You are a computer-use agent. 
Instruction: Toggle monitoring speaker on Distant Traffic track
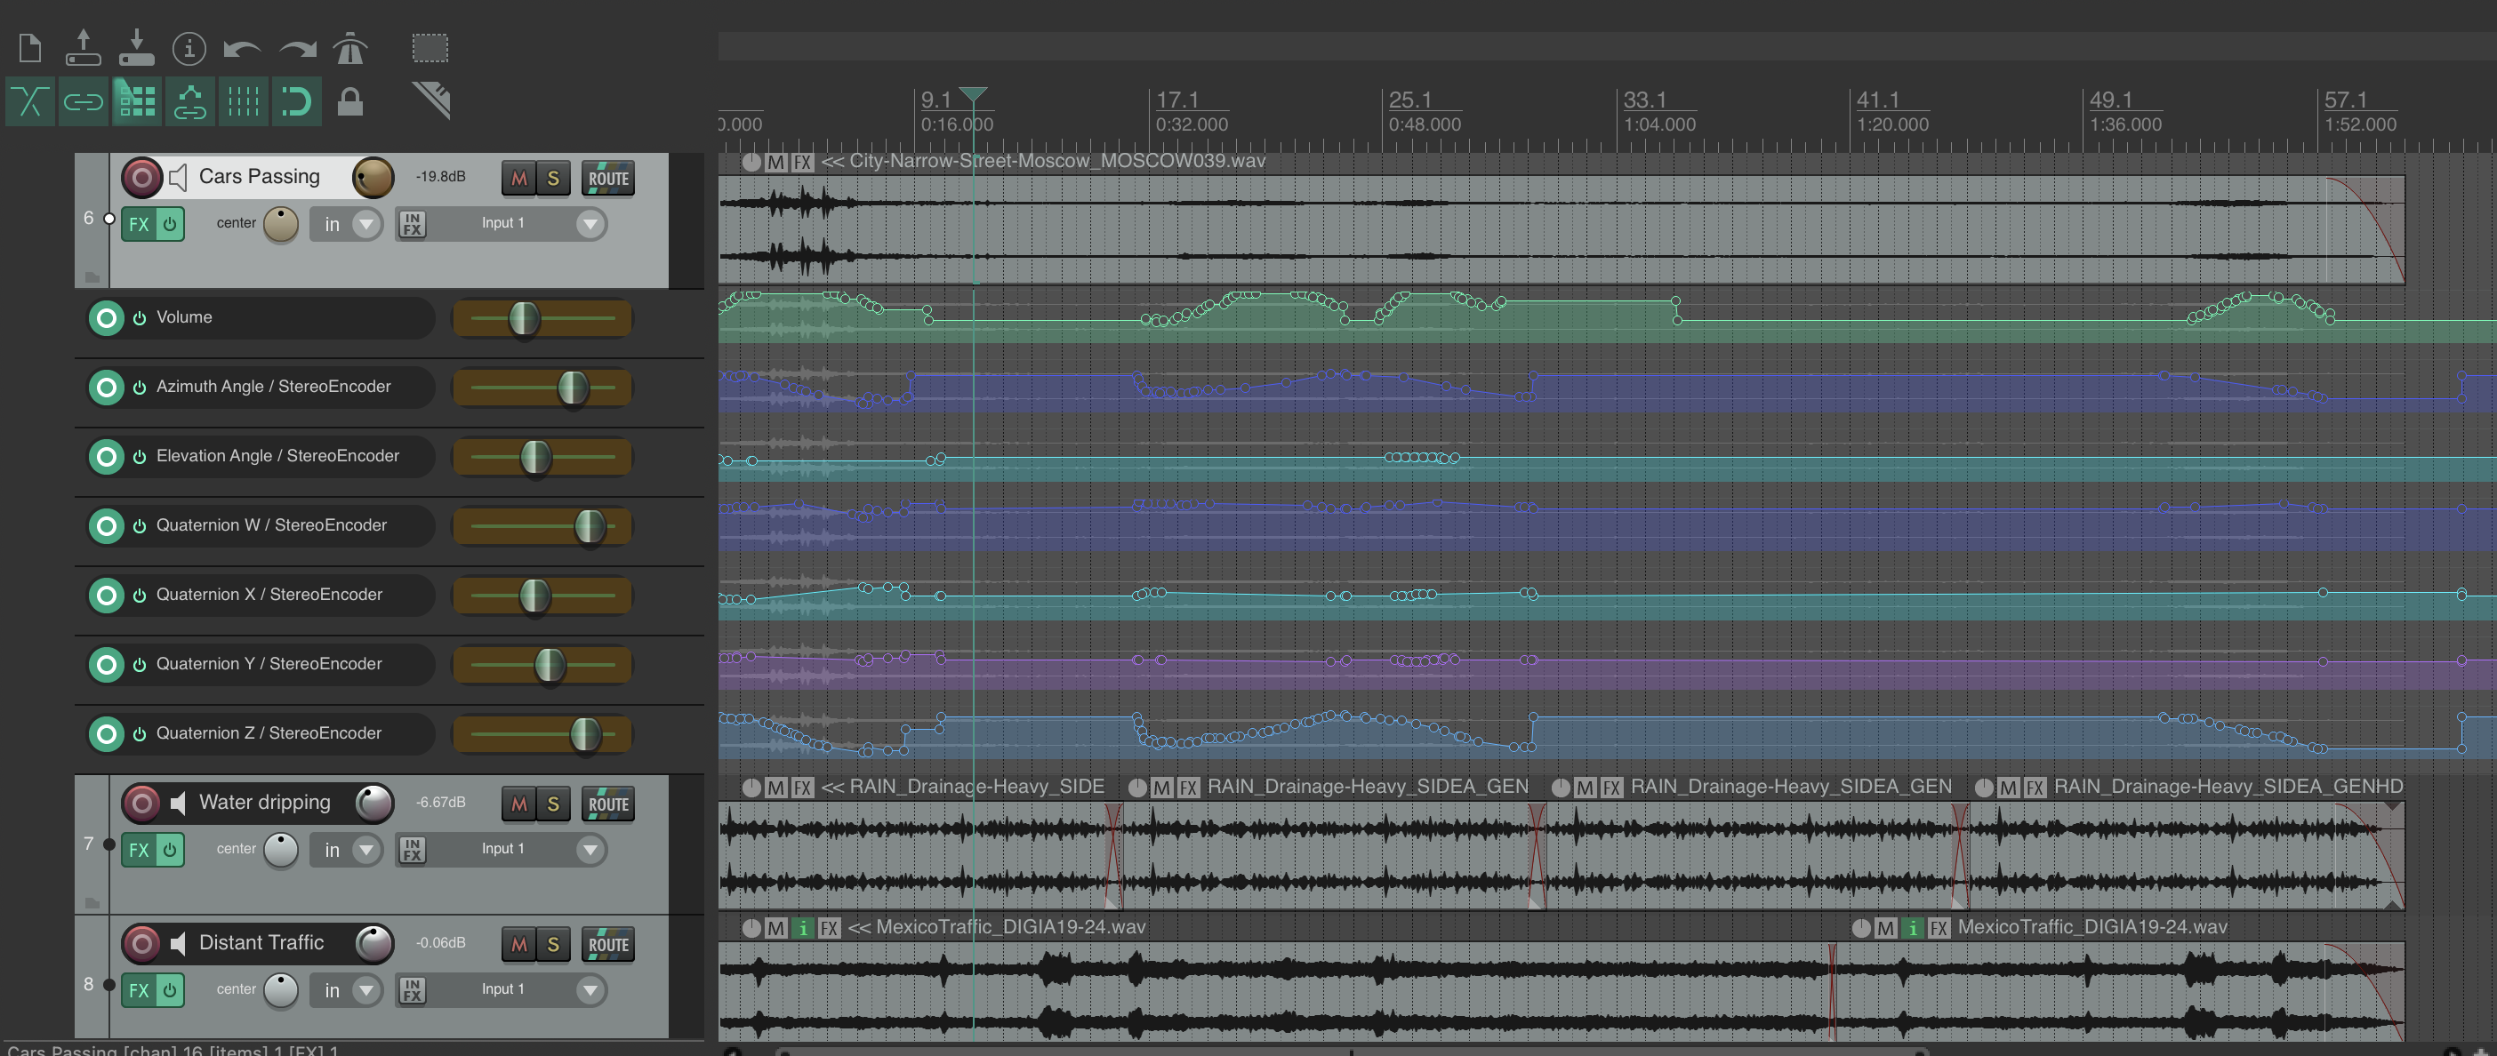[177, 944]
